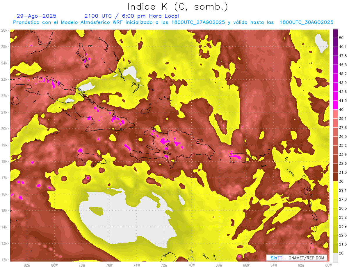Click the longitude axis label 78W

82,265
